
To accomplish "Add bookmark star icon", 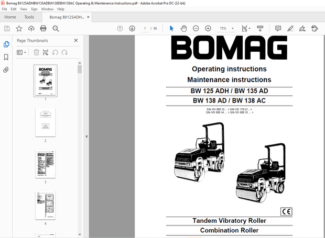I will coord(19,28).
